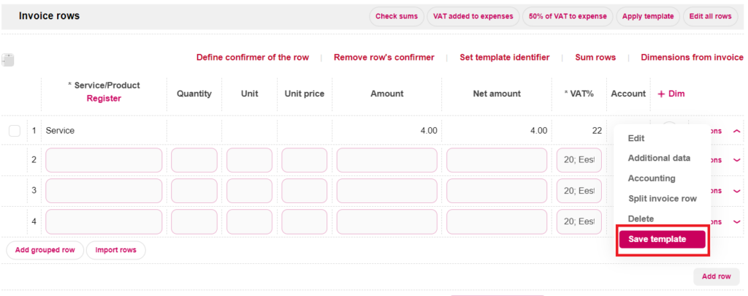Tick the checkbox for row 1 Service
Screen dimensions: 748x296
click(15, 131)
